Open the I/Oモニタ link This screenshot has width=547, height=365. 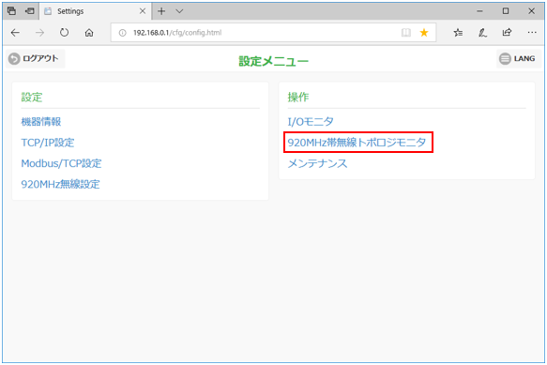(311, 122)
